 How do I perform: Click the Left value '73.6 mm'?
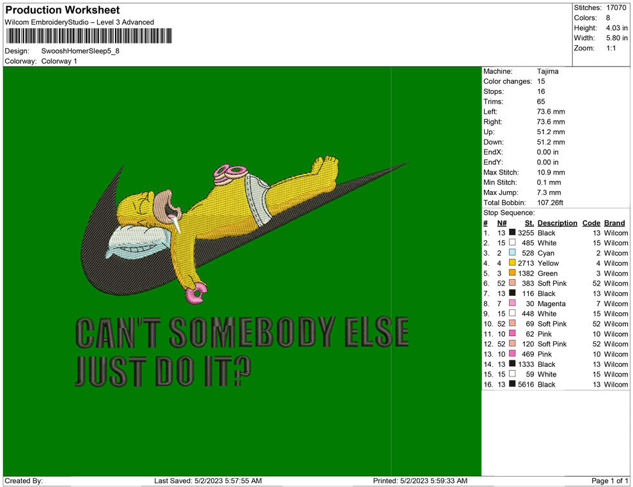[x=551, y=112]
